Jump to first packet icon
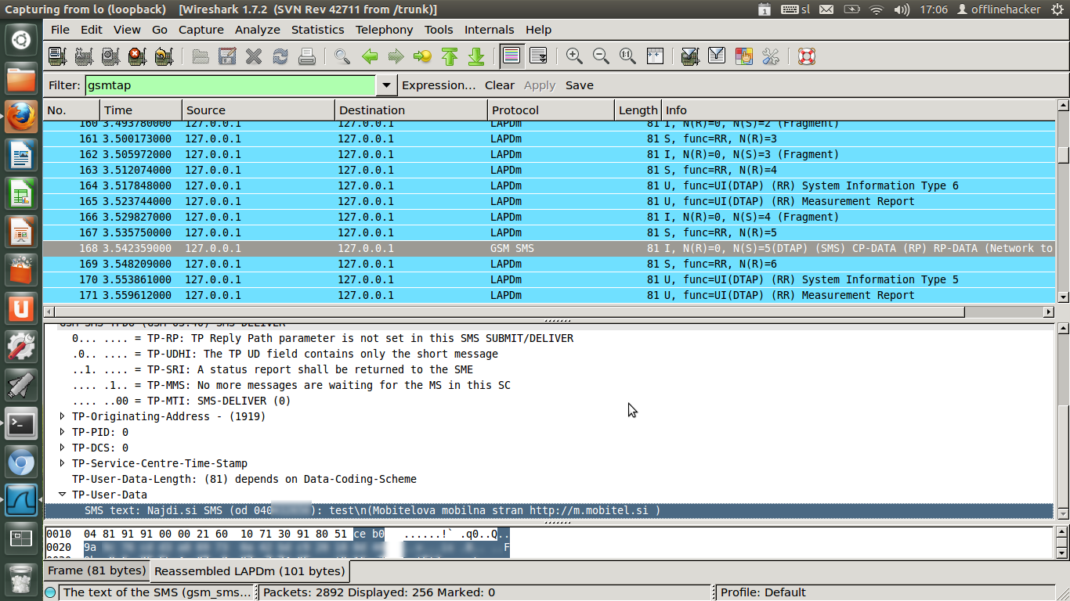 click(x=450, y=56)
